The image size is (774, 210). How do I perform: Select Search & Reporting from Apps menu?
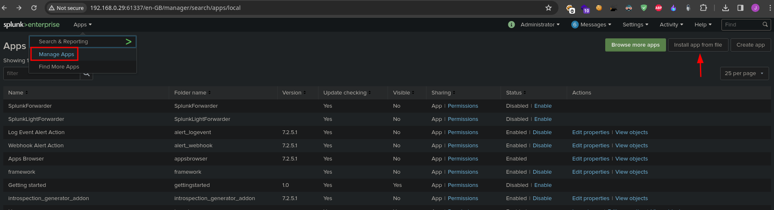(83, 42)
